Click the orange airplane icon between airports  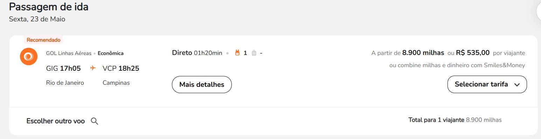(x=93, y=68)
